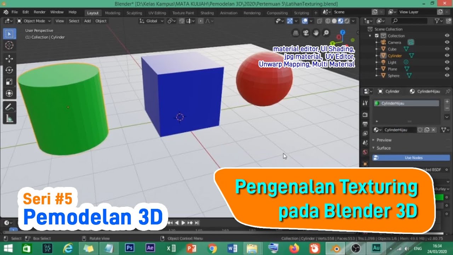
Task: Open the Windows Start menu
Action: coord(8,248)
